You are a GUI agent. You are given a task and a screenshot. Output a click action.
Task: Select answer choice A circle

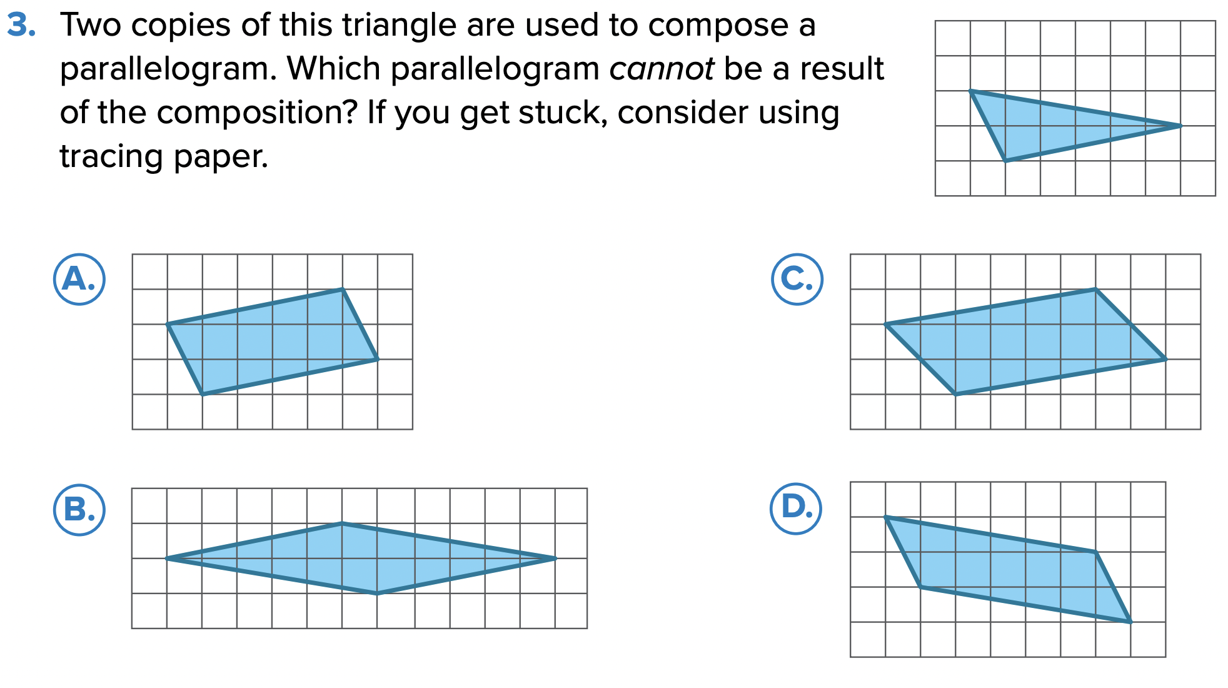(79, 279)
